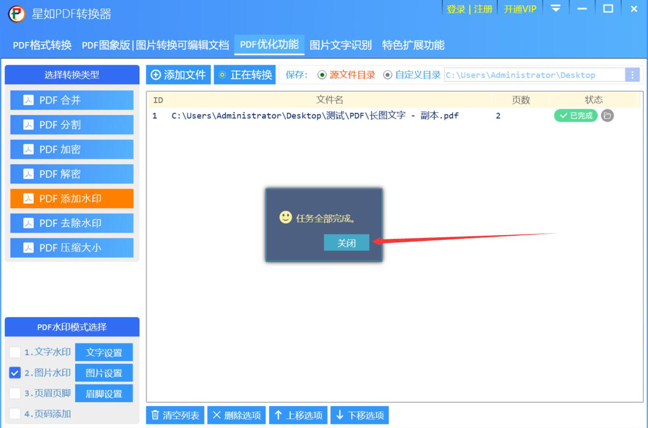The height and width of the screenshot is (428, 648).
Task: Click the 选择转换类型 panel header
Action: click(x=72, y=75)
